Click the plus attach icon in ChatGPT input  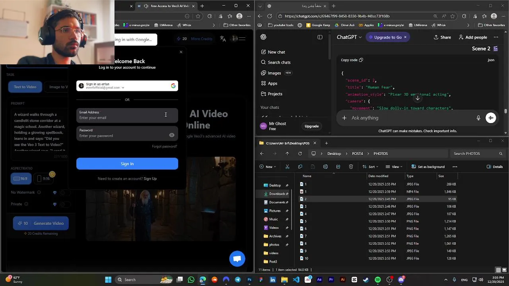tap(344, 118)
